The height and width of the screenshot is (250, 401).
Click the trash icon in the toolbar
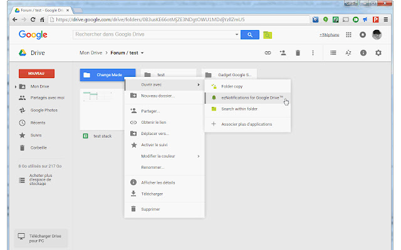pos(298,52)
